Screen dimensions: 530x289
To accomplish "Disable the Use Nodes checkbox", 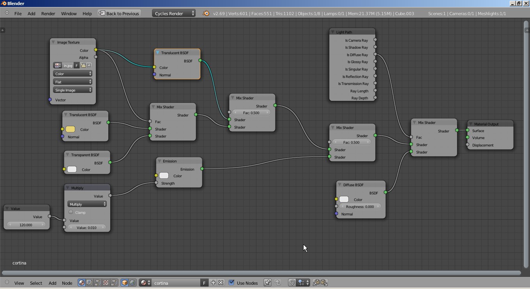I will [x=231, y=283].
